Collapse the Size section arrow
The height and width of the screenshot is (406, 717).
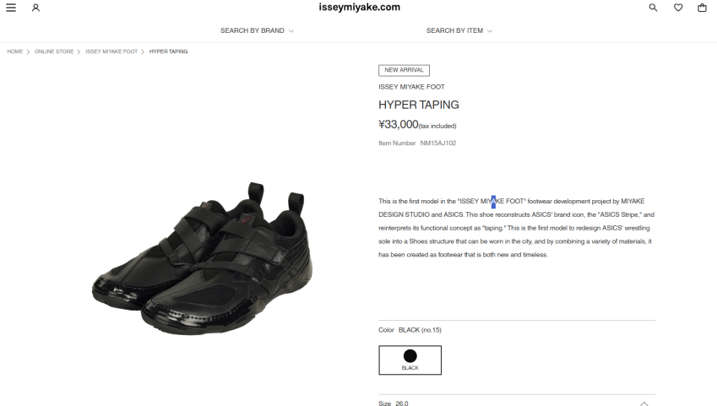(644, 403)
